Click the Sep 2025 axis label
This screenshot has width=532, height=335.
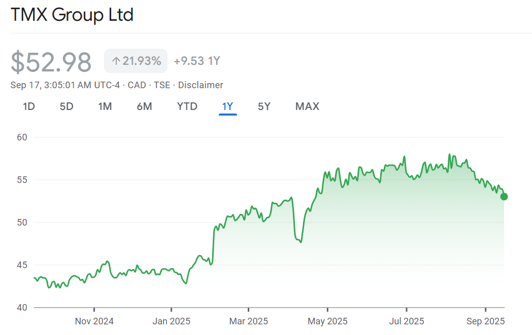tap(485, 321)
